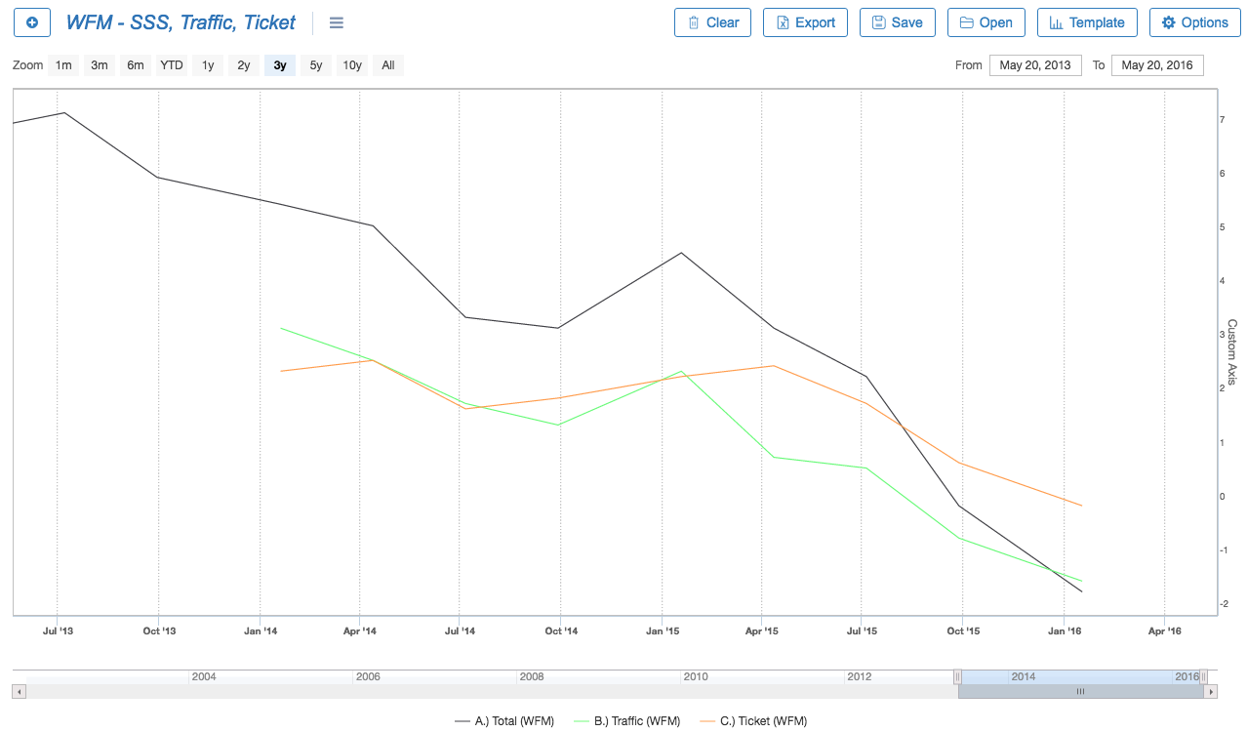Show All time range
The height and width of the screenshot is (732, 1247).
pos(388,65)
